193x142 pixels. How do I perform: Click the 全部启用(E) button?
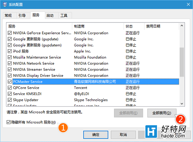coord(128,113)
